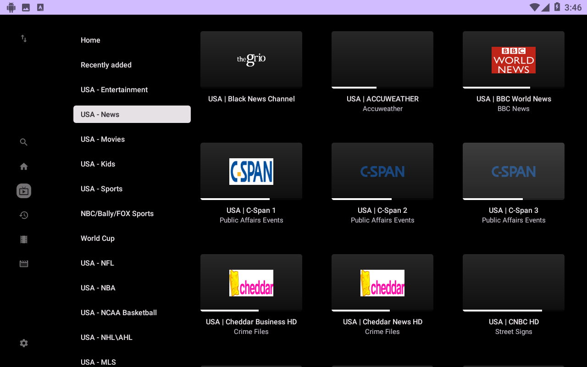
Task: Open the World Cup category
Action: pos(98,239)
